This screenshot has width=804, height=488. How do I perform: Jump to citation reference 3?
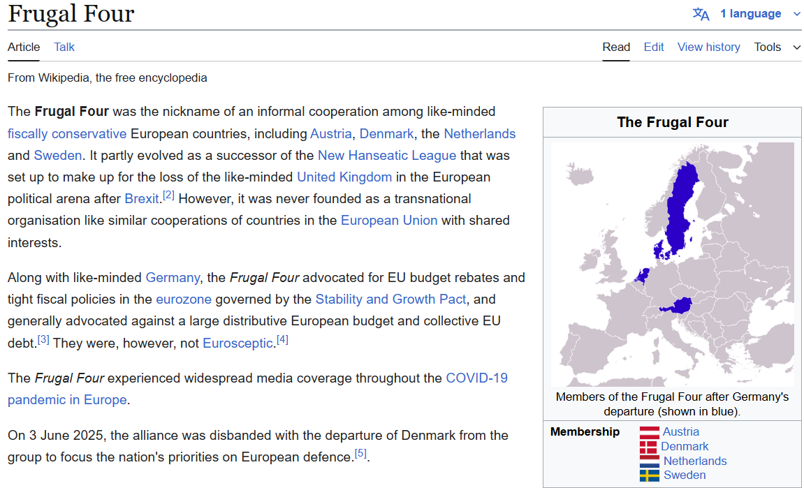[43, 339]
